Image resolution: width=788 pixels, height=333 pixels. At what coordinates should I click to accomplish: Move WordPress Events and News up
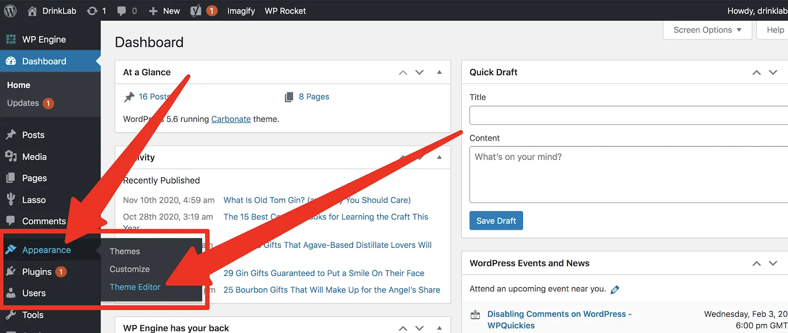(x=756, y=263)
